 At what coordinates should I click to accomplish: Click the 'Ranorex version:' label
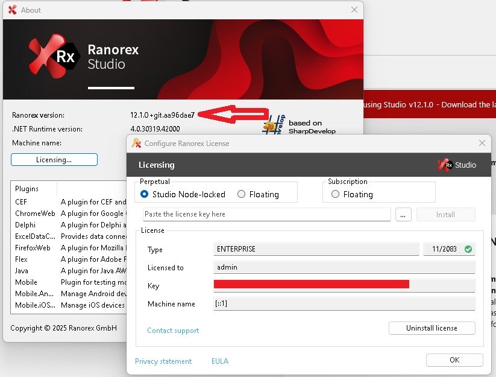point(38,115)
